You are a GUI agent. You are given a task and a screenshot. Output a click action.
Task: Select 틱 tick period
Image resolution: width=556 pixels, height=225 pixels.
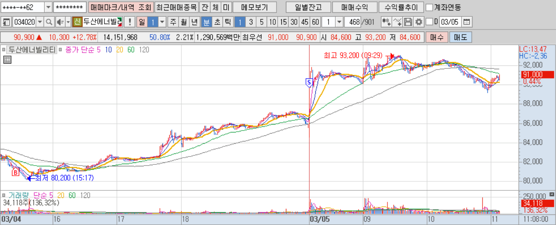228,22
